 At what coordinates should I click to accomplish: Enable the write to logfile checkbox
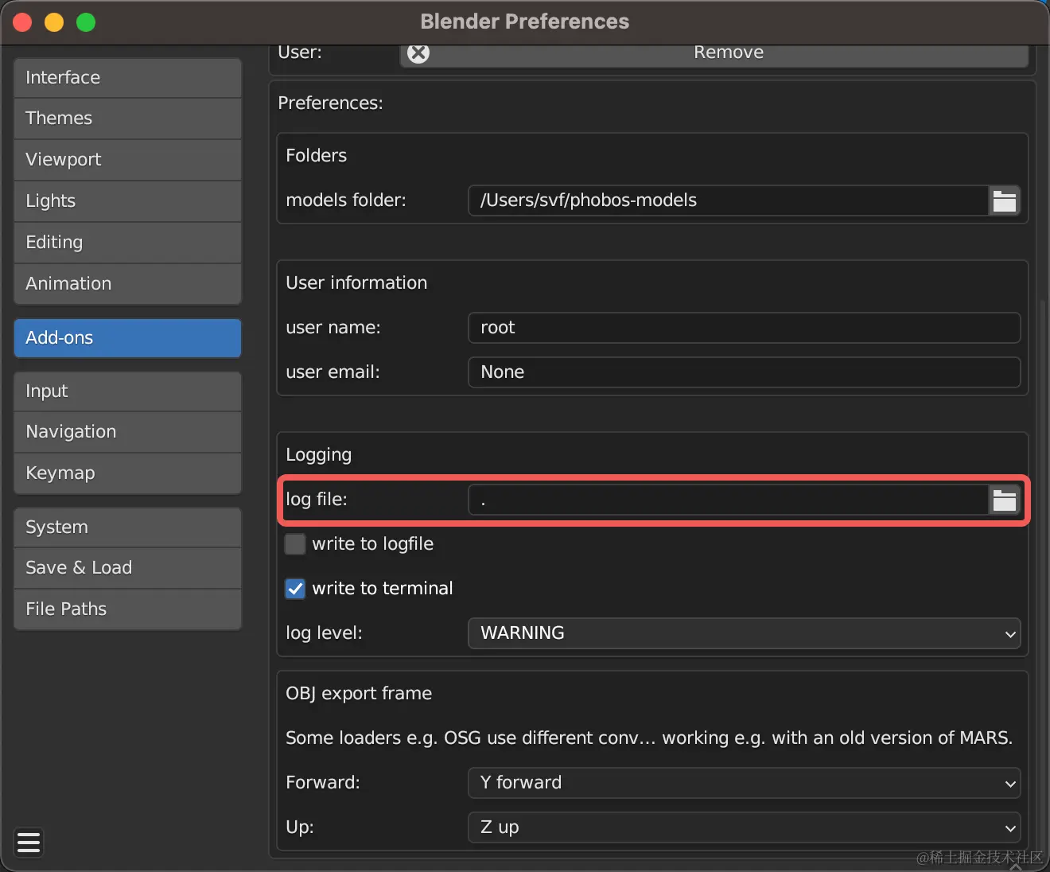294,544
